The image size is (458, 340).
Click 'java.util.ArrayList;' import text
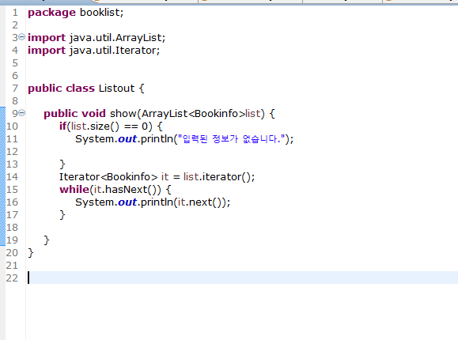(117, 38)
